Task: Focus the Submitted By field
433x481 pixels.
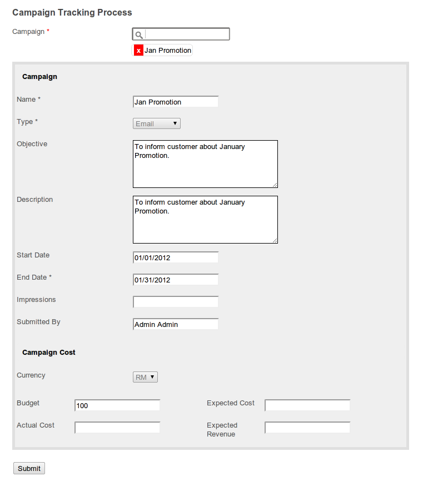Action: point(176,324)
